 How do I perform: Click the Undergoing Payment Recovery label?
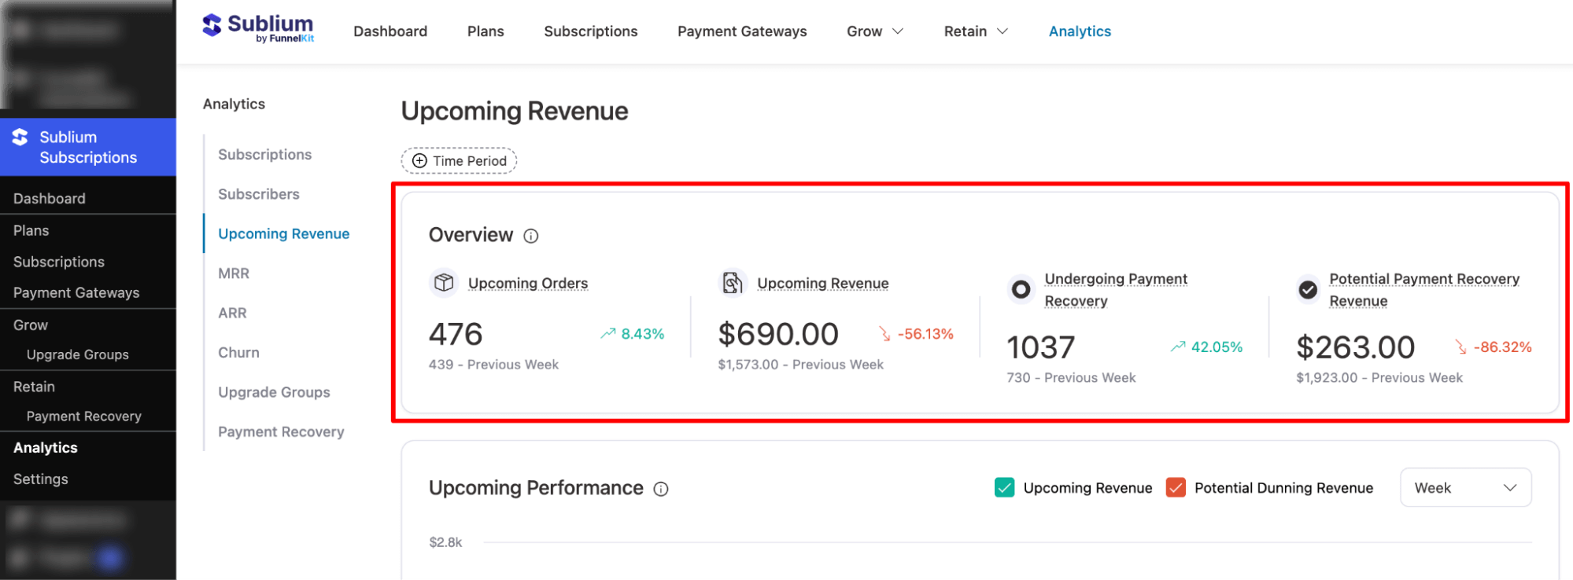pos(1116,290)
